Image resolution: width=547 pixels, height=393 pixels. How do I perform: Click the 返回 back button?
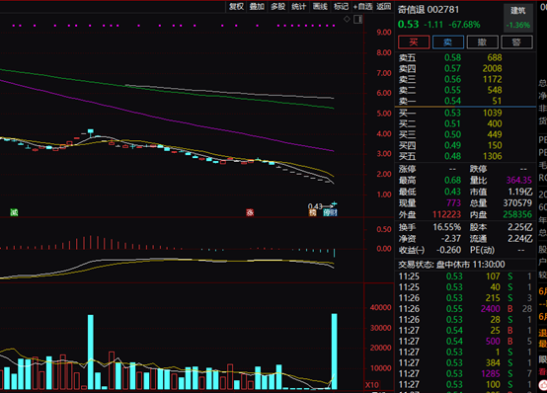click(384, 6)
